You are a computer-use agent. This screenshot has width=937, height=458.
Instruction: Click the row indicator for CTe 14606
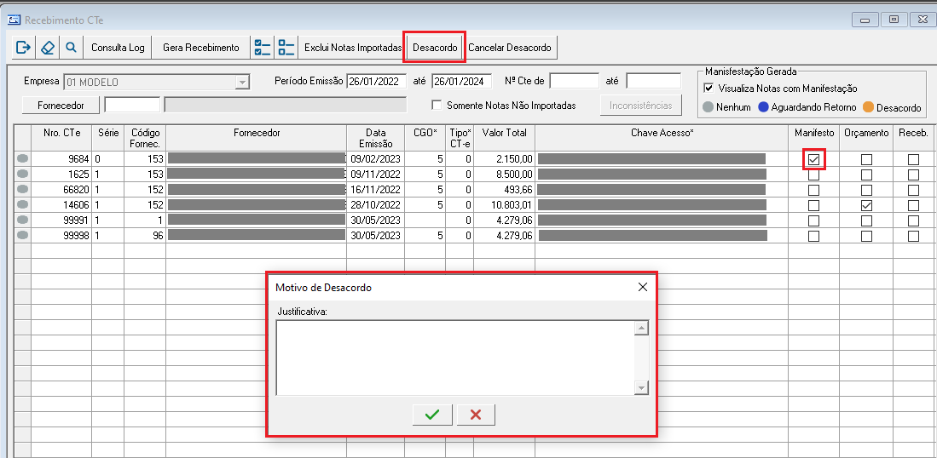click(23, 204)
